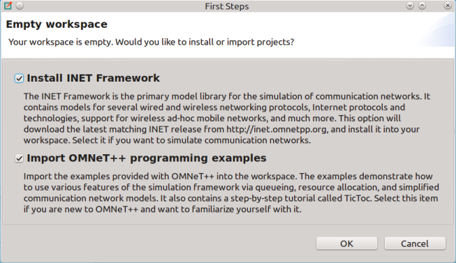The width and height of the screenshot is (456, 263).
Task: Click the empty grey area left of OK button
Action: click(x=157, y=243)
